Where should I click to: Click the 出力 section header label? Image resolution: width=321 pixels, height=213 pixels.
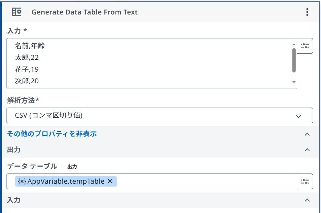click(14, 150)
